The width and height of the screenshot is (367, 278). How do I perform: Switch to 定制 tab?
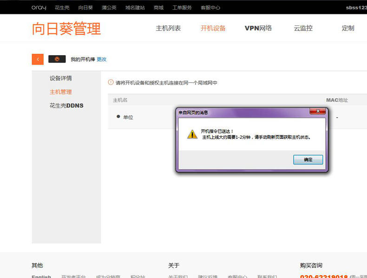[348, 28]
